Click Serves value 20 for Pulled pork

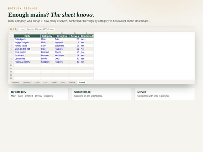[x=75, y=39]
